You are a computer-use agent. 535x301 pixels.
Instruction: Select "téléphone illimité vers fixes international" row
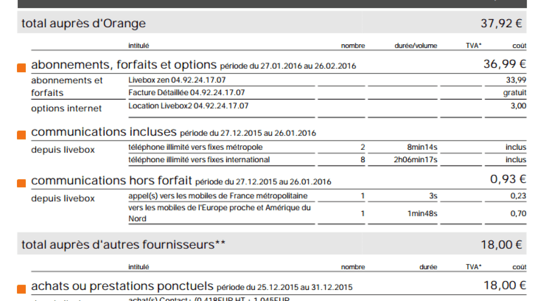tap(199, 160)
